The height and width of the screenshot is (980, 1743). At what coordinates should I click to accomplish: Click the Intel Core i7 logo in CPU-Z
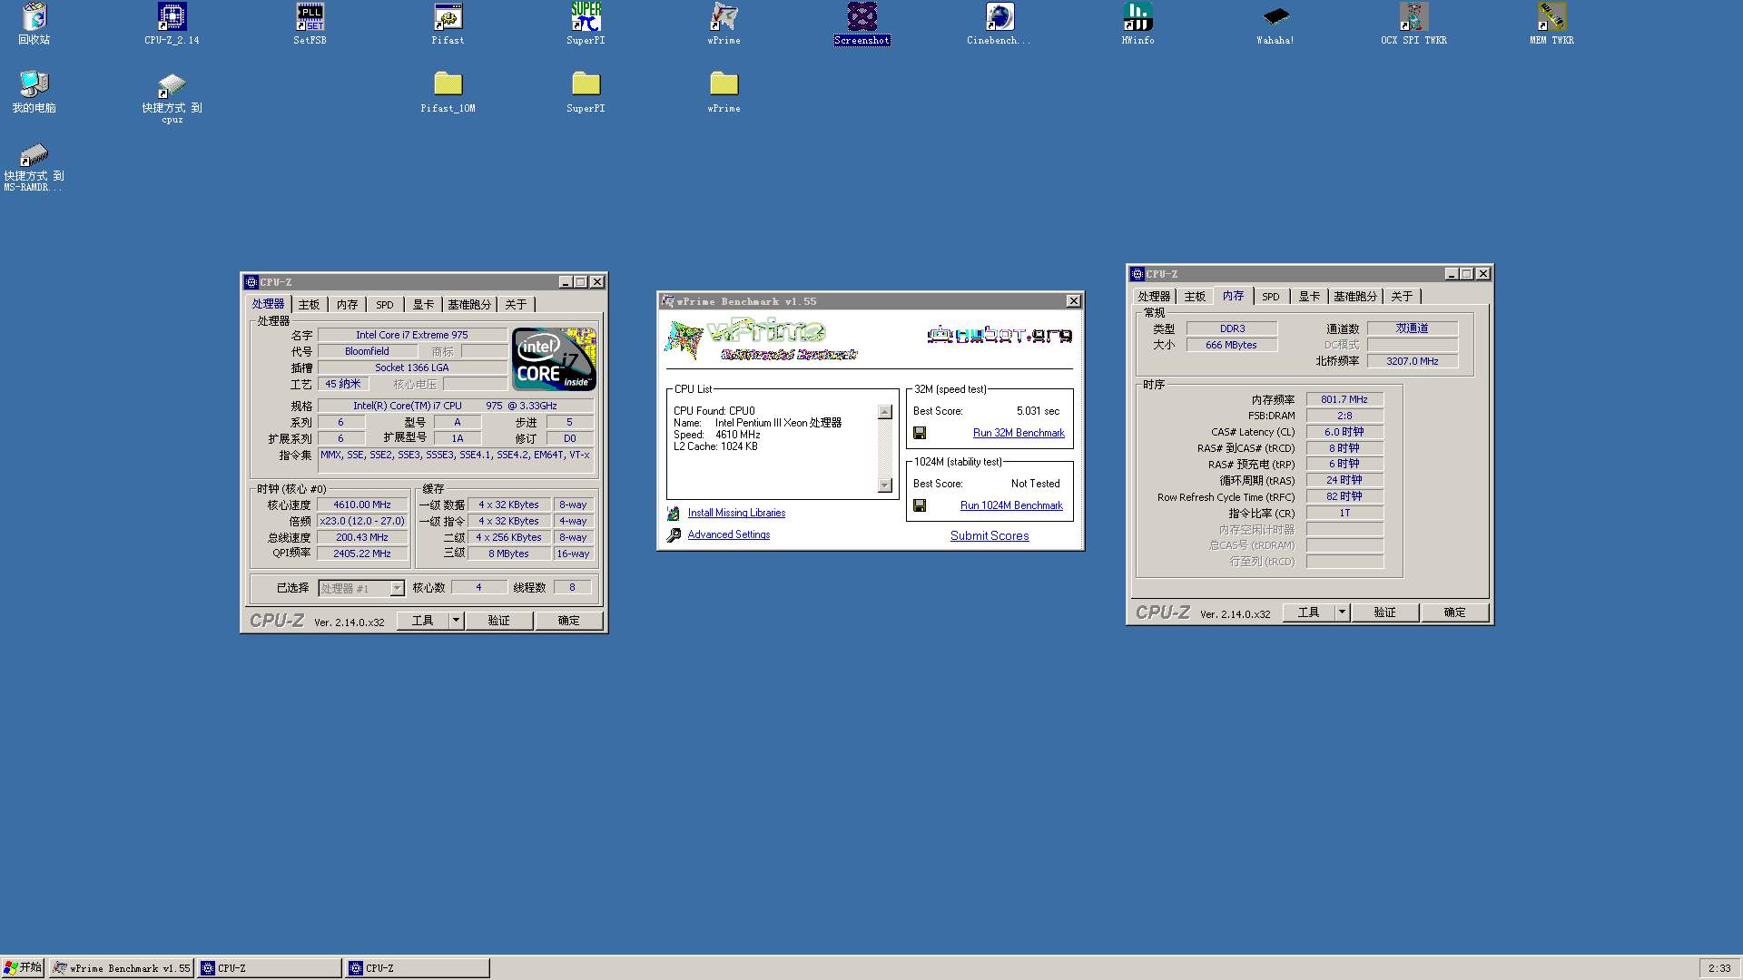(554, 358)
